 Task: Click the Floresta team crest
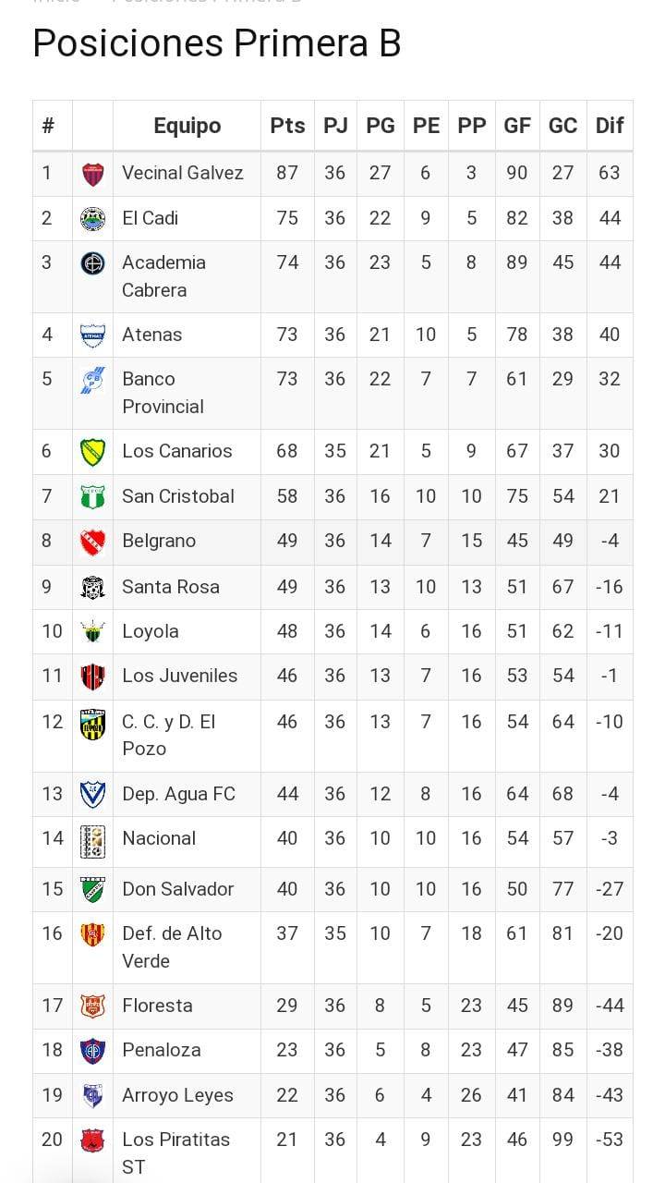92,1006
